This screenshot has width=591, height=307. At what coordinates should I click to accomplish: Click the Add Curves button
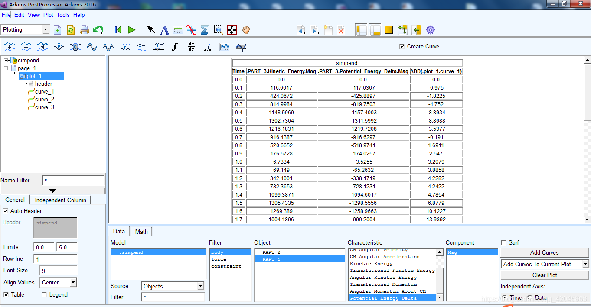point(544,252)
